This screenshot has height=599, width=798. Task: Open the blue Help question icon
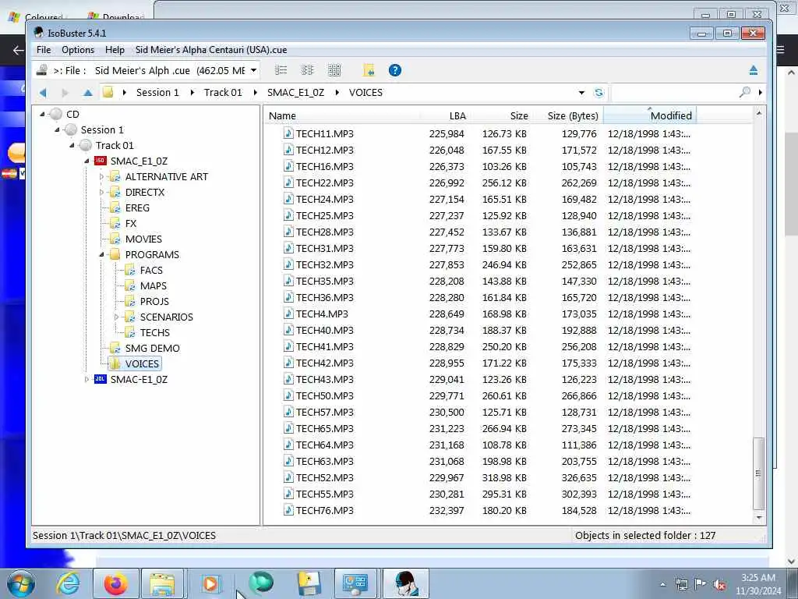point(395,70)
